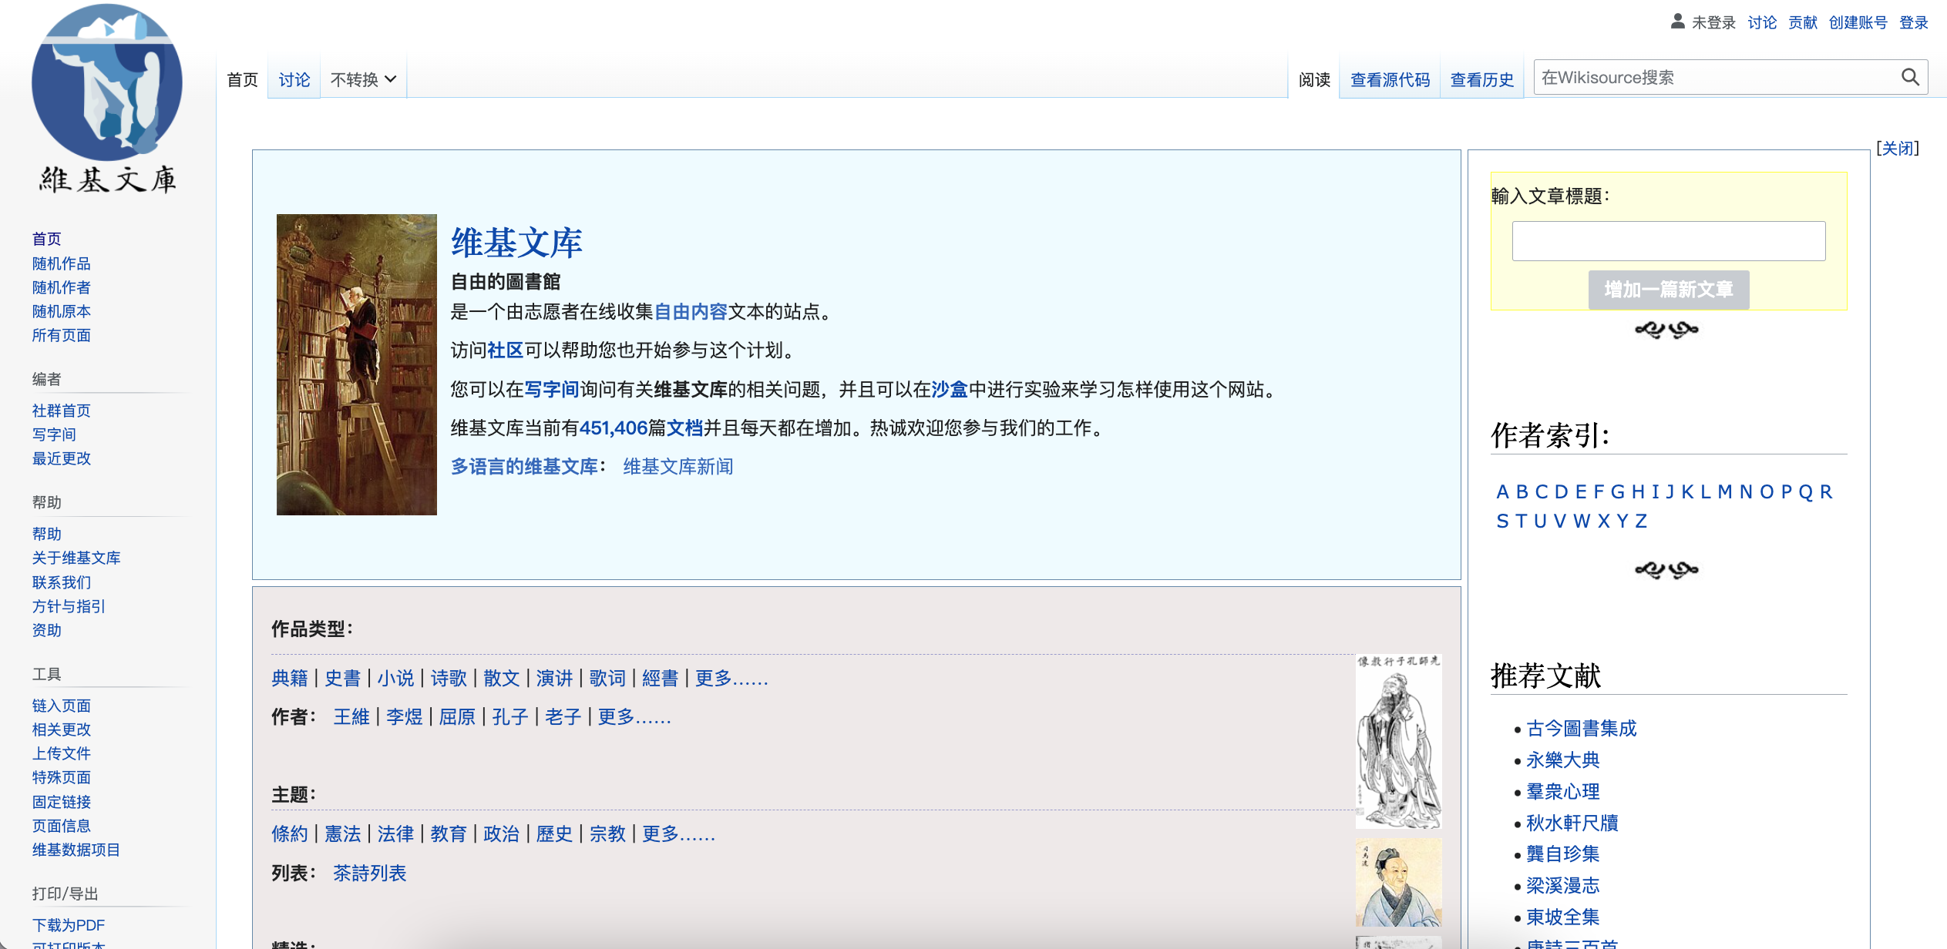
Task: Open 秋水軒尺牘 recommended work
Action: coord(1572,823)
